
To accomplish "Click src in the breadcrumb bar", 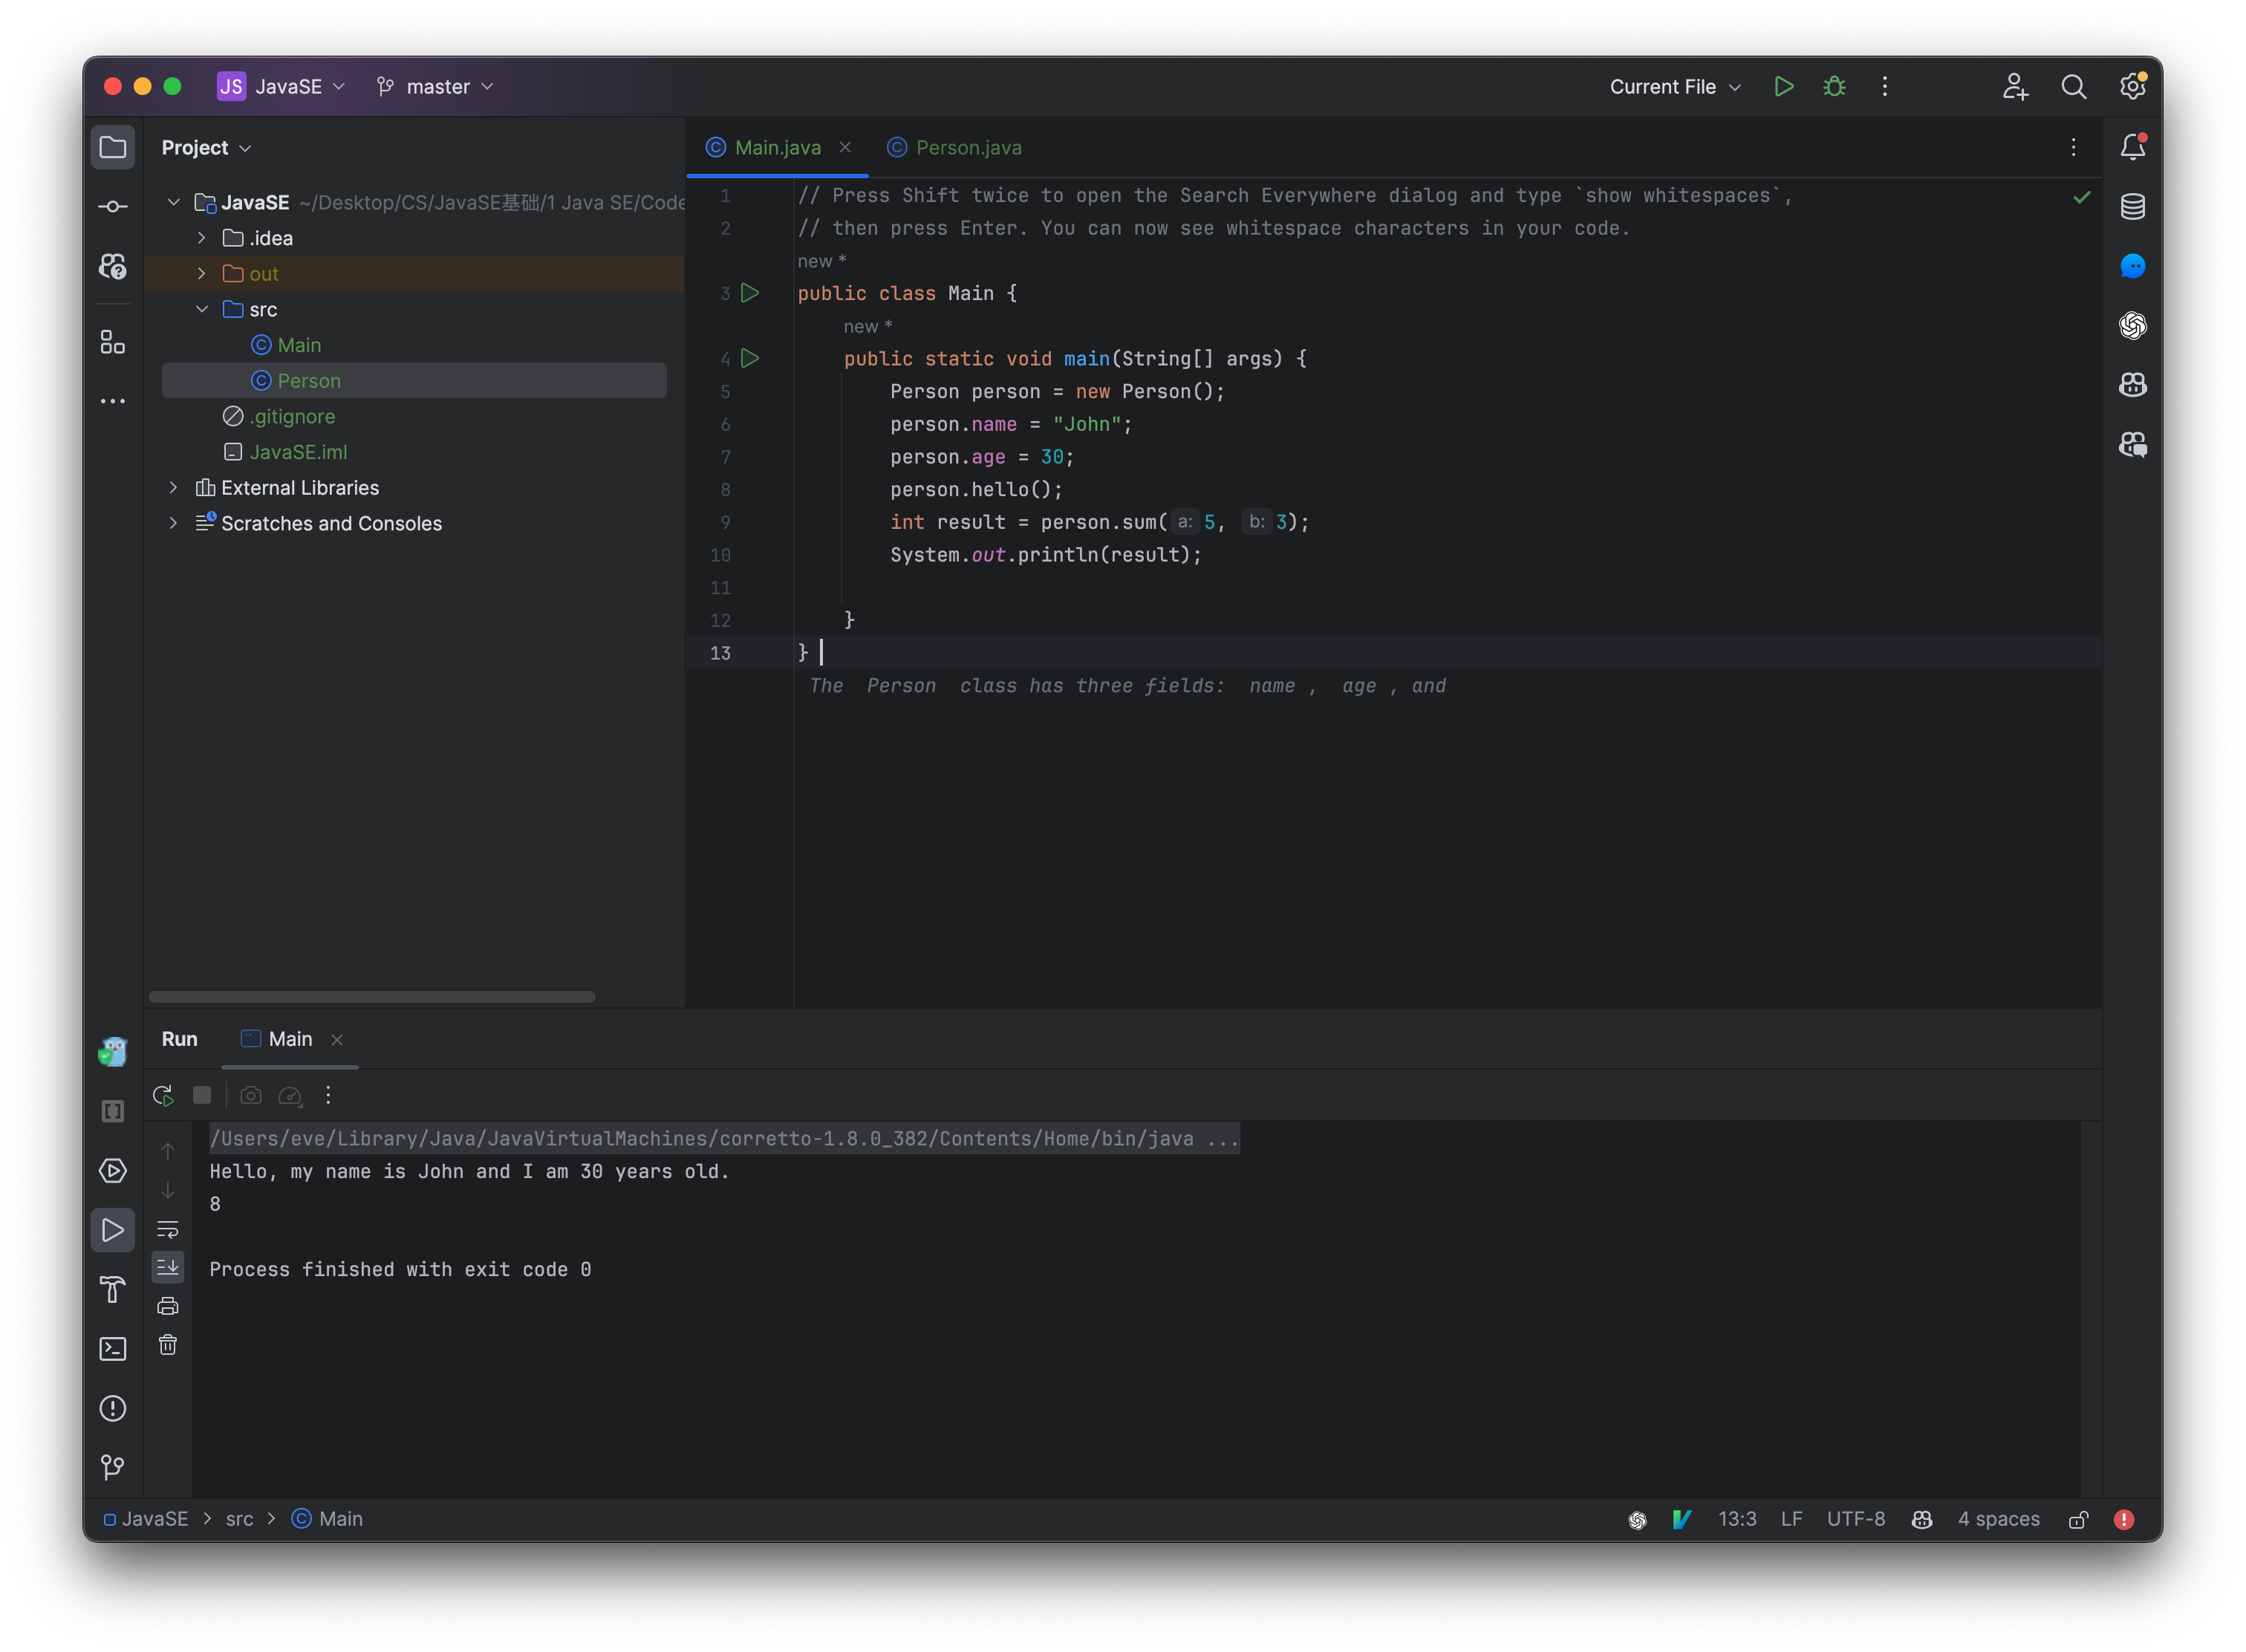I will point(240,1519).
